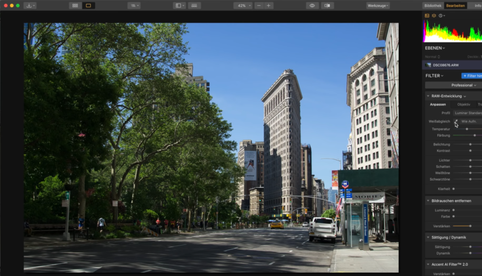Open the histogram clipping warning icon

click(x=427, y=15)
